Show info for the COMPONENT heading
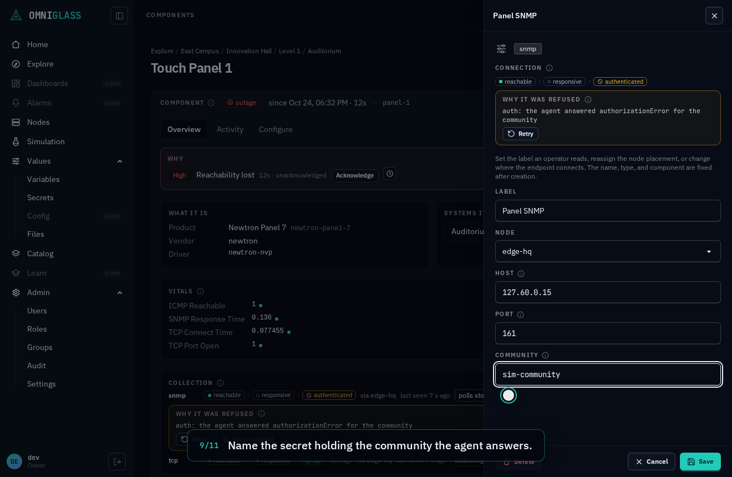The width and height of the screenshot is (732, 477). 211,103
